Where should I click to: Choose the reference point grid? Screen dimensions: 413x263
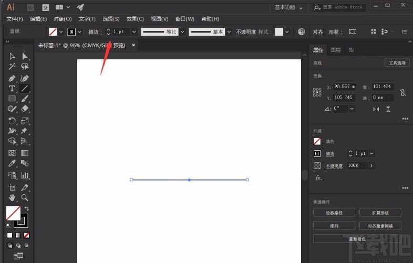tap(317, 92)
